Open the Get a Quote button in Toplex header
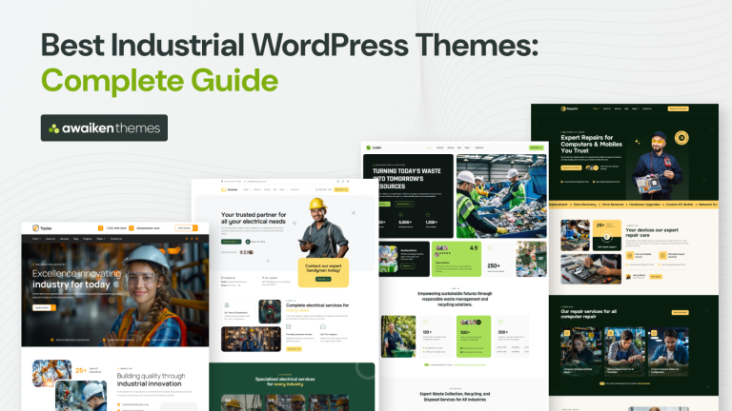The height and width of the screenshot is (411, 732). point(186,228)
